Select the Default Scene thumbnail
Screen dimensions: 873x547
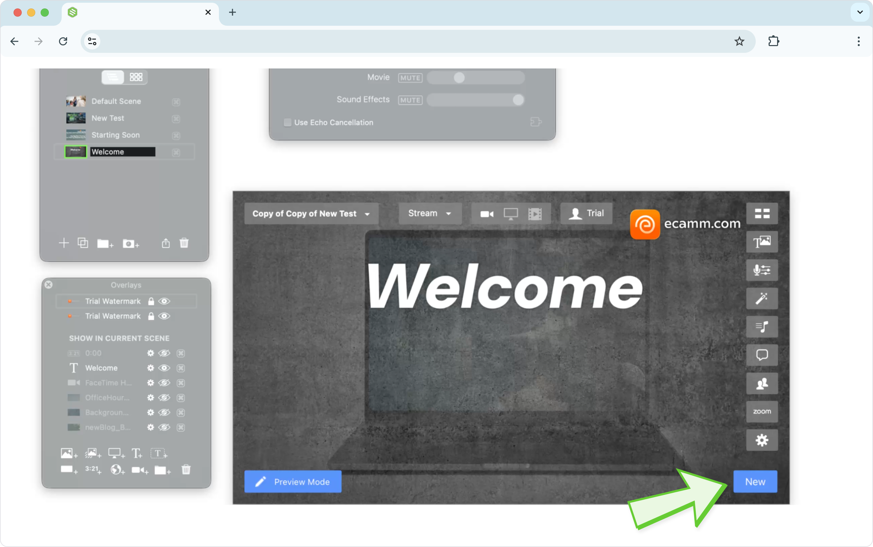point(76,101)
